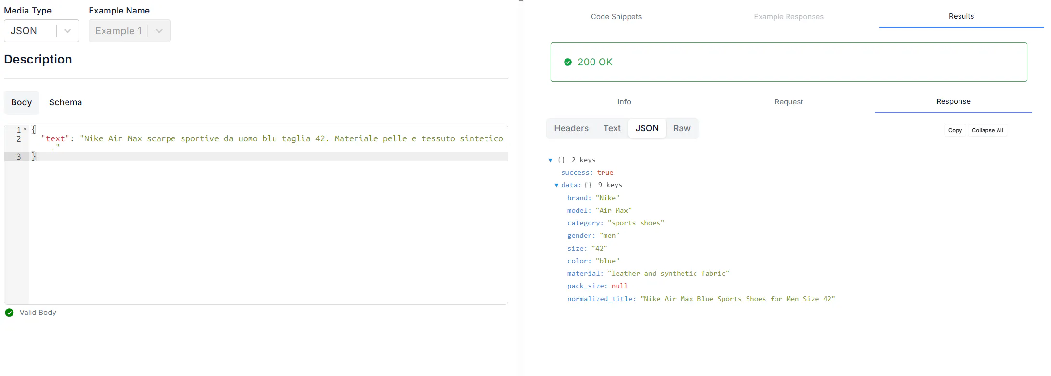Click the Valid Body label
Screen dimensions: 1051x376
38,313
